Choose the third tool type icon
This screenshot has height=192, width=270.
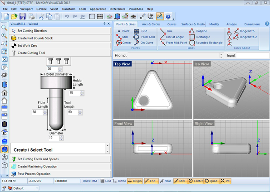point(66,61)
